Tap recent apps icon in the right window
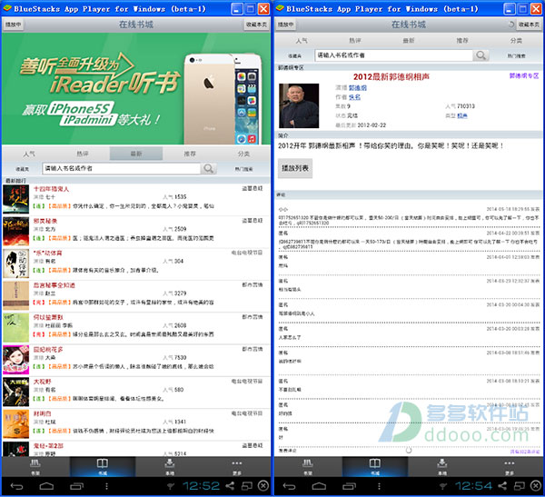The height and width of the screenshot is (497, 545). pyautogui.click(x=350, y=486)
